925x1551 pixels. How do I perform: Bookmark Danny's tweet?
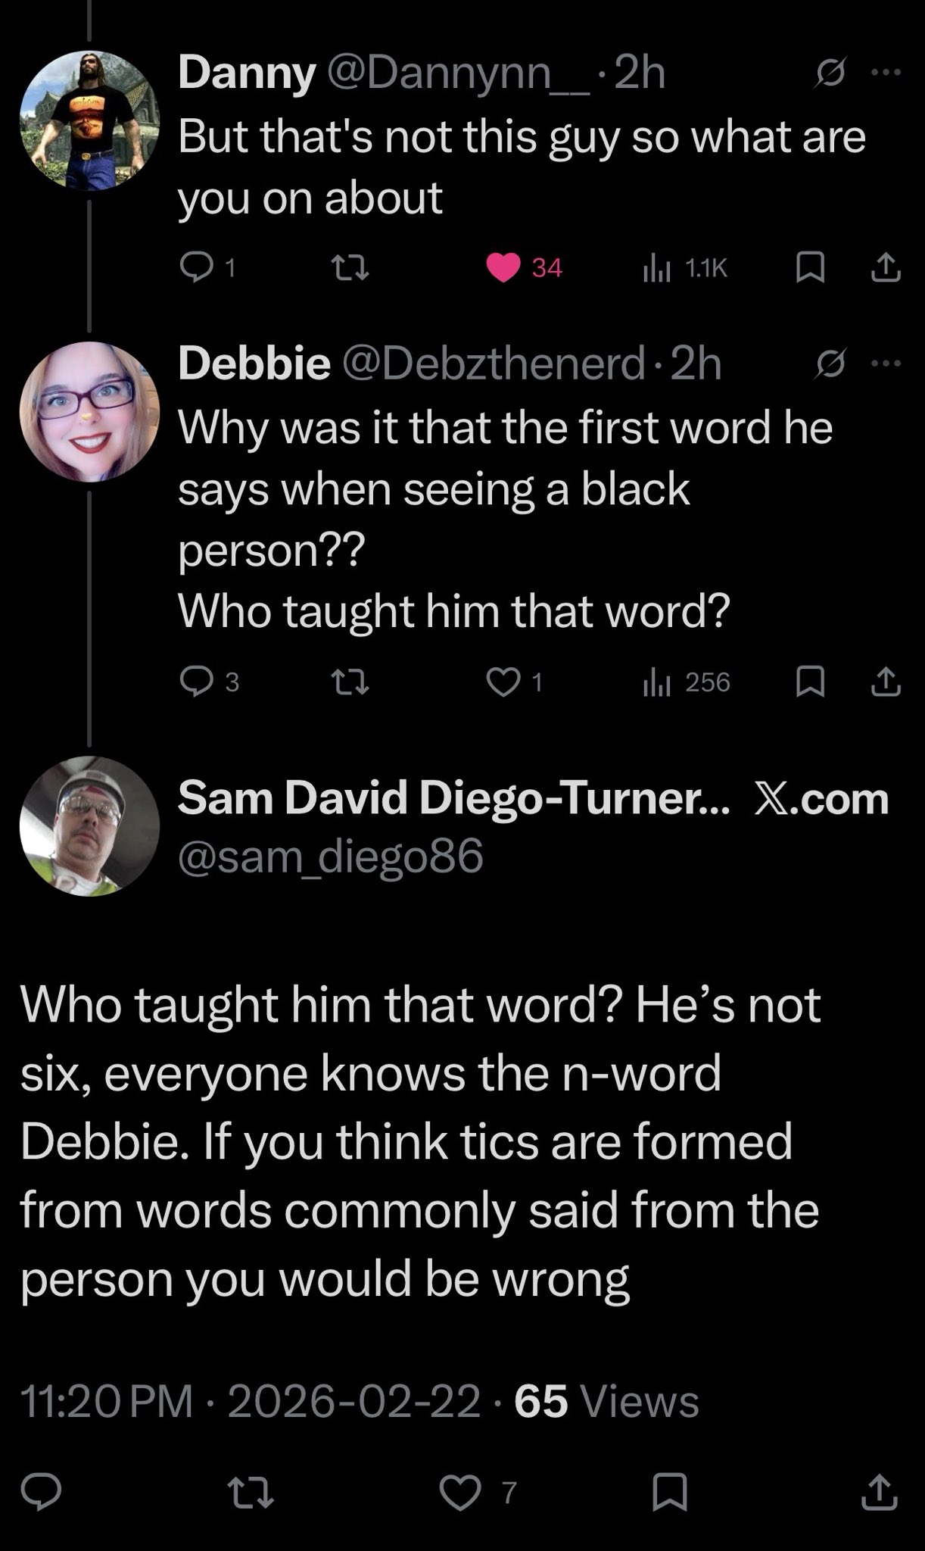[x=811, y=267]
